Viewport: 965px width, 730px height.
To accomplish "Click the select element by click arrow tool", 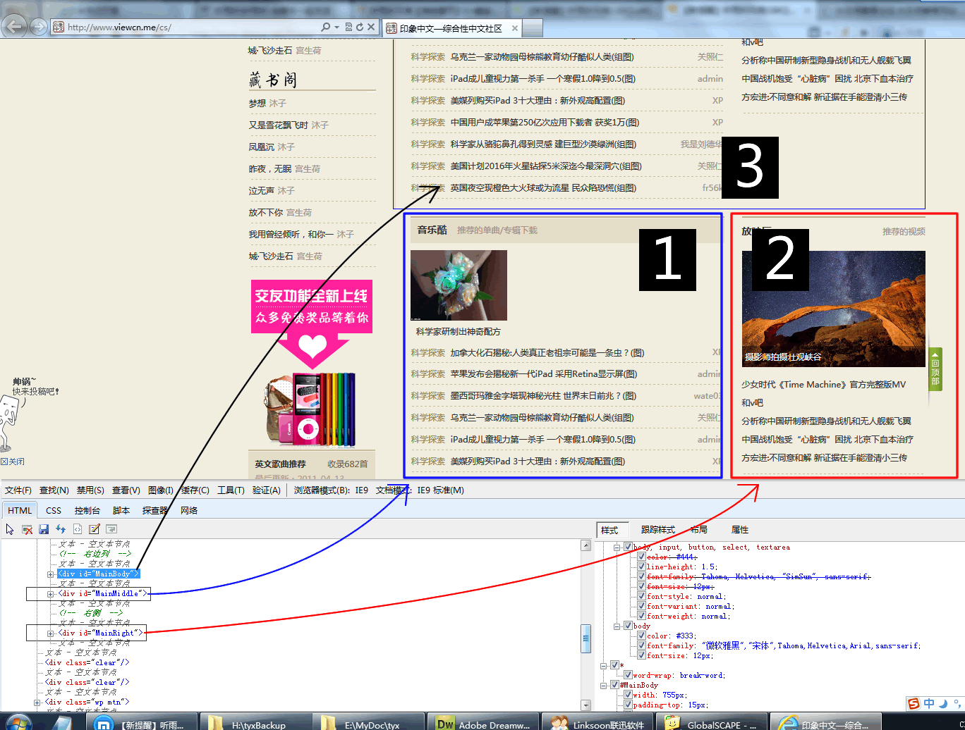I will 10,529.
